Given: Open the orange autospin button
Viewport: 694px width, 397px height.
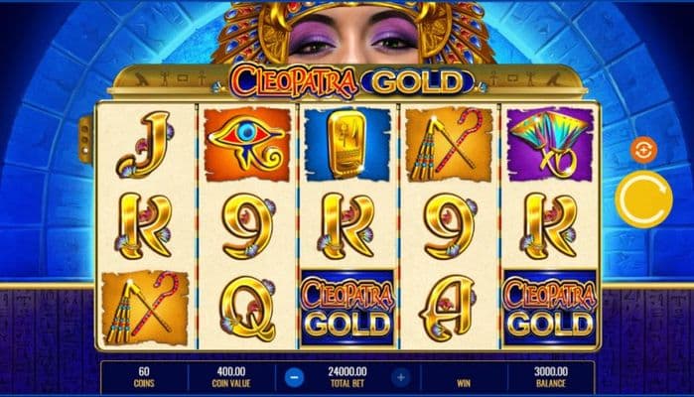Looking at the screenshot, I should coord(643,151).
